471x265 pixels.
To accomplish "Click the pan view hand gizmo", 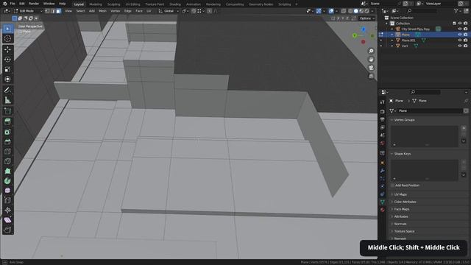I will pos(371,60).
